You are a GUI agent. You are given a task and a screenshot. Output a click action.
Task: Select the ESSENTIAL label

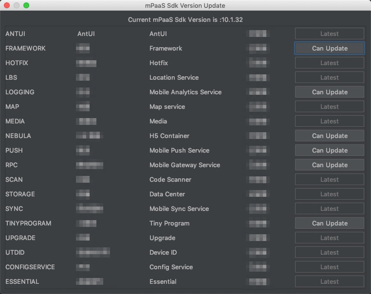click(x=22, y=281)
